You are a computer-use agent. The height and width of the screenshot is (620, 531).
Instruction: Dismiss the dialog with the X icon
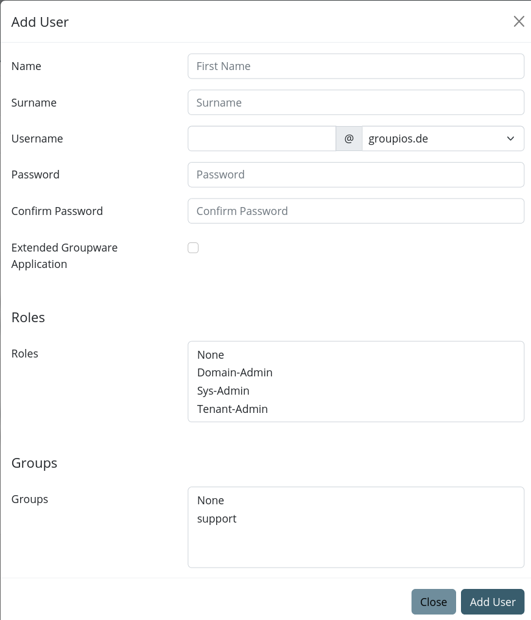point(518,21)
